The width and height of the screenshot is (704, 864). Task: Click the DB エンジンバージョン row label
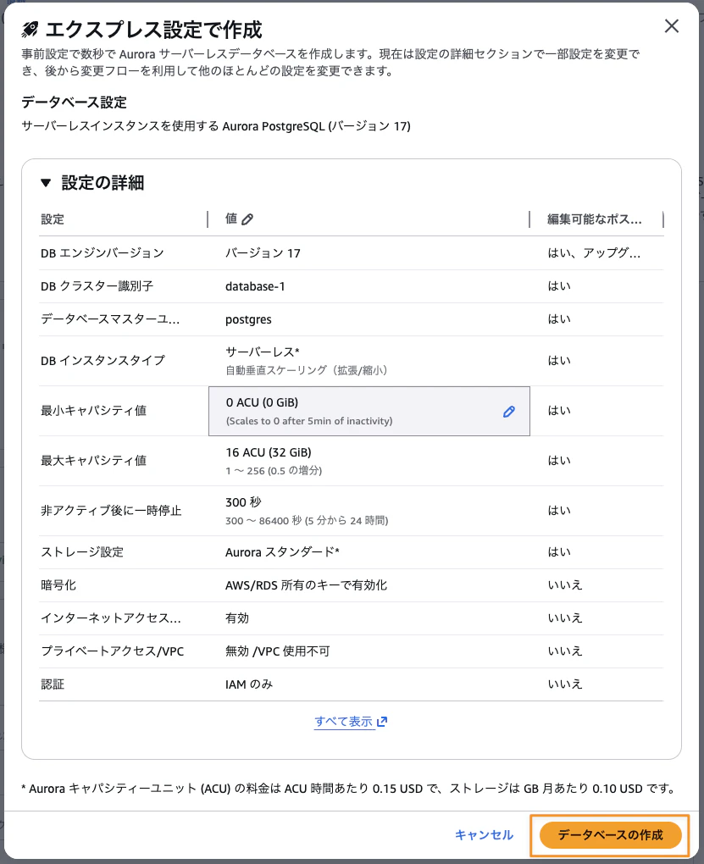(103, 253)
